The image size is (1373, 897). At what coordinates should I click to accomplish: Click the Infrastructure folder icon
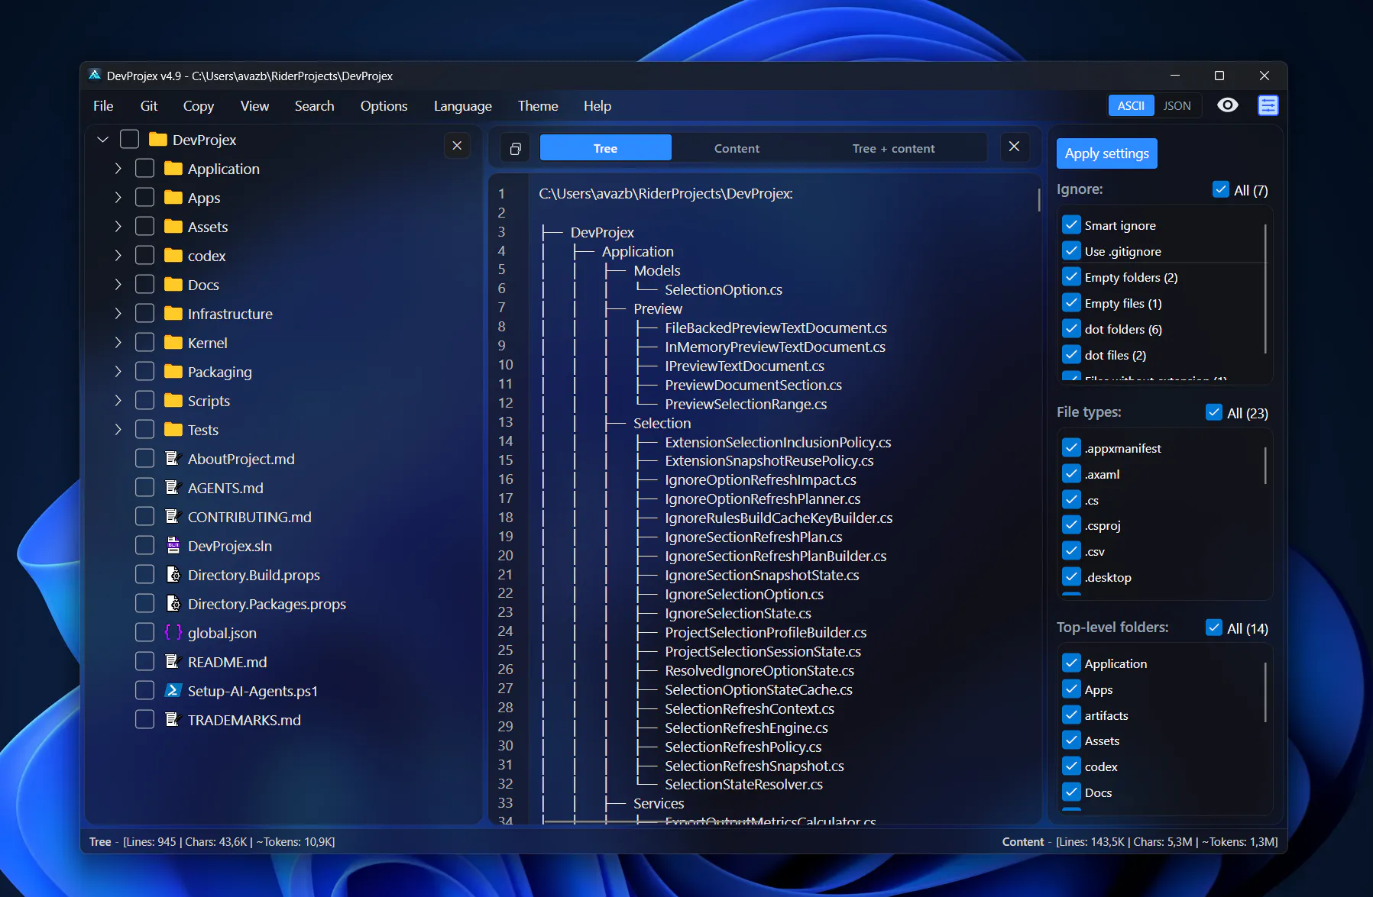click(x=173, y=313)
